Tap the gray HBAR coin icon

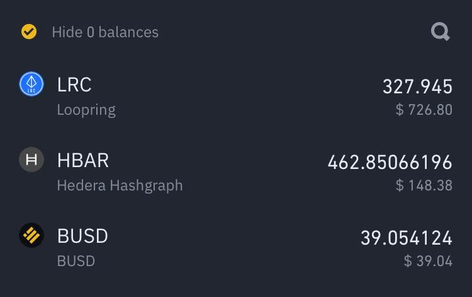[x=31, y=160]
